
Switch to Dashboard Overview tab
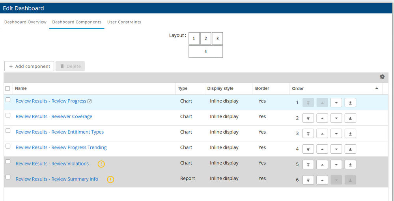25,22
